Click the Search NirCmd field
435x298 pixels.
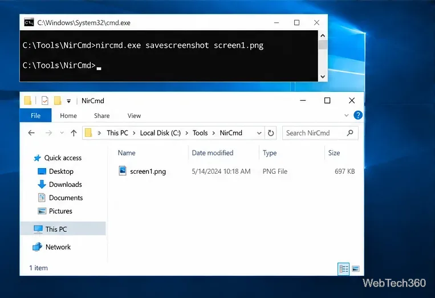pos(320,133)
